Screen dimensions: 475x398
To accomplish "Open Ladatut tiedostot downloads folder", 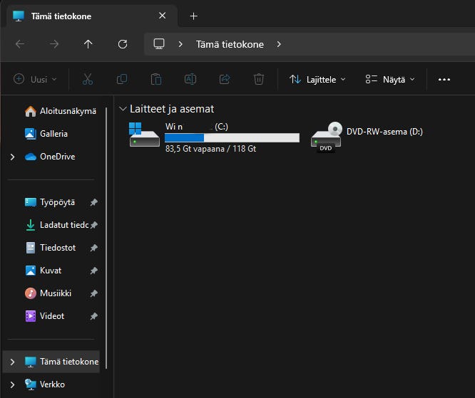I will (63, 225).
